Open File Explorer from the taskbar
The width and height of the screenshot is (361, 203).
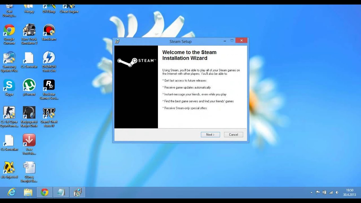coord(28,192)
